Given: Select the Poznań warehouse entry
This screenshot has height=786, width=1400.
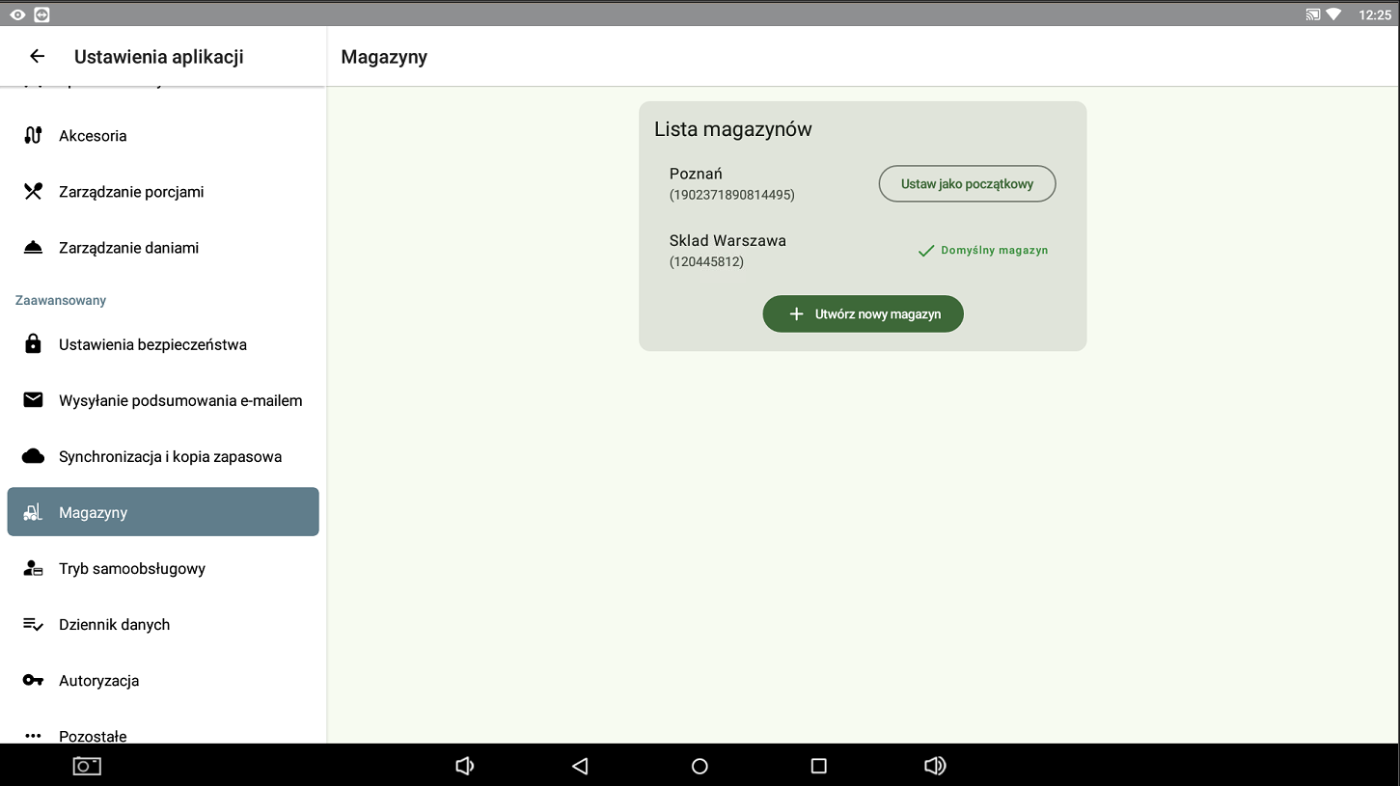Looking at the screenshot, I should 731,183.
